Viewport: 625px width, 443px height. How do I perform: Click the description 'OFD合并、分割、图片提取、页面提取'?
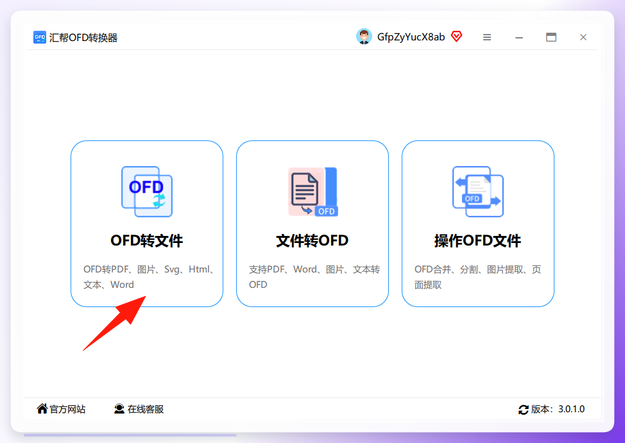tap(477, 277)
